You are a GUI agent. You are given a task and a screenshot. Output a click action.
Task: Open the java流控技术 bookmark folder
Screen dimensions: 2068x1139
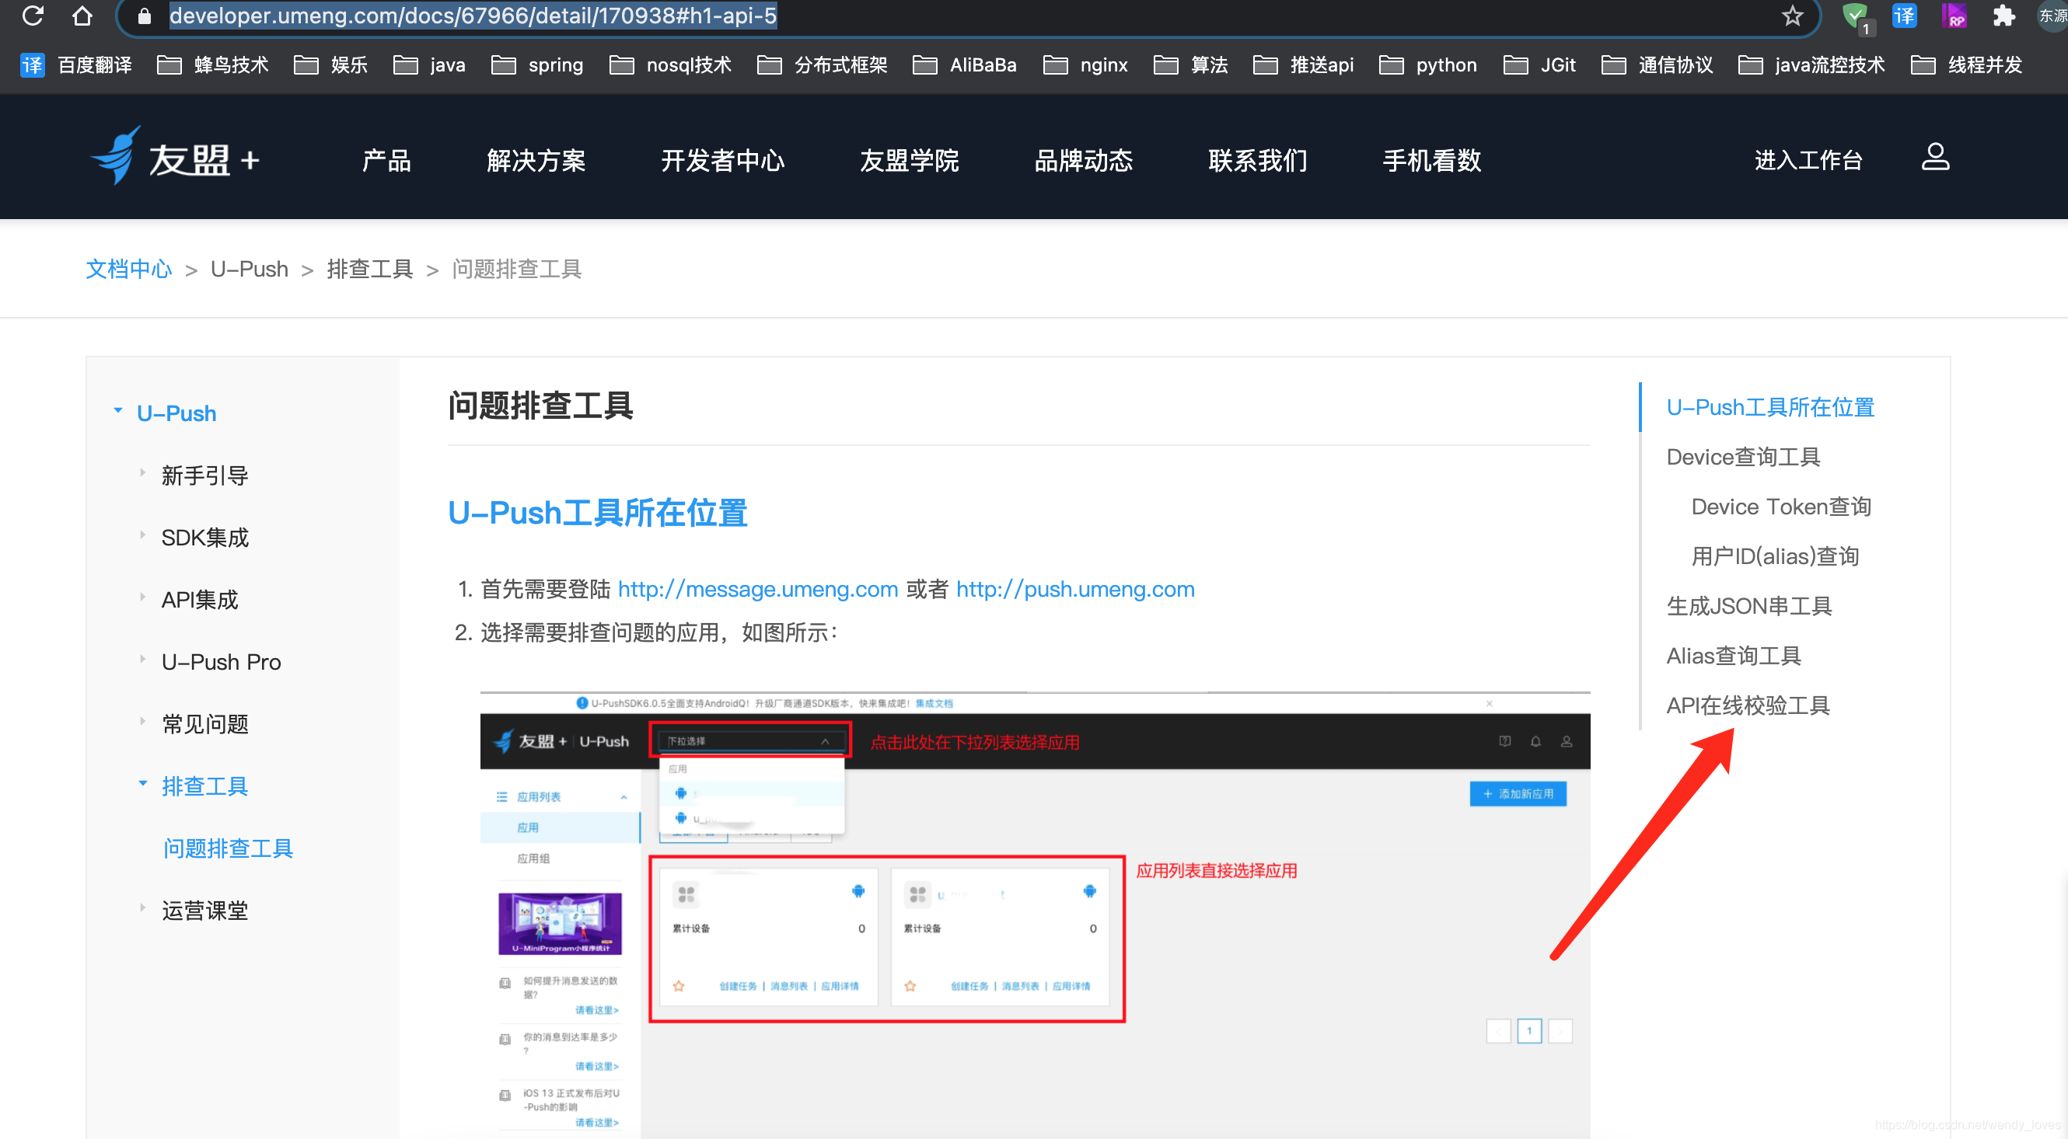click(x=1811, y=65)
